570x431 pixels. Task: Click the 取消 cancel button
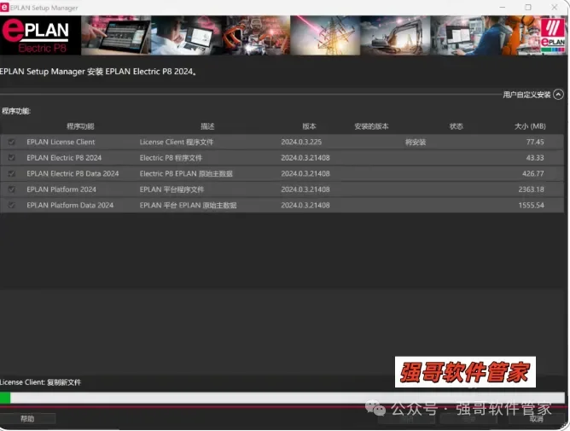(x=536, y=419)
